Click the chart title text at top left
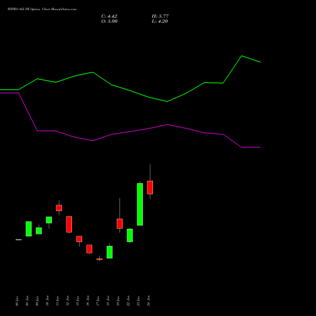This screenshot has width=316, height=316. coord(42,9)
